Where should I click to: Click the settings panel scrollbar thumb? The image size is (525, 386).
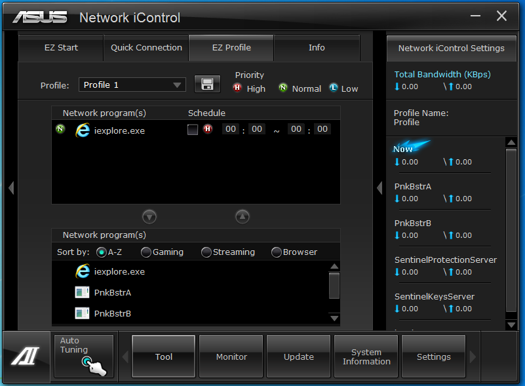511,230
